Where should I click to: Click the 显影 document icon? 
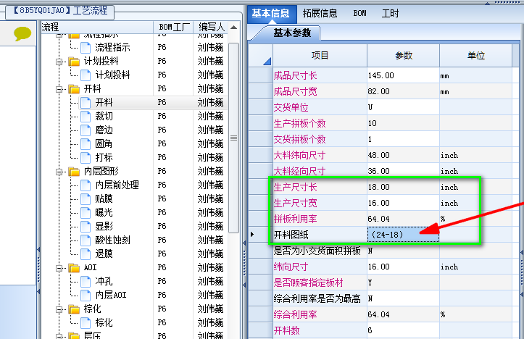click(86, 227)
